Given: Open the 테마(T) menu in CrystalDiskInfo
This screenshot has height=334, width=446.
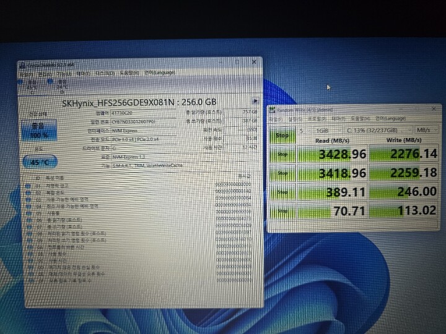Looking at the screenshot, I should pos(83,74).
